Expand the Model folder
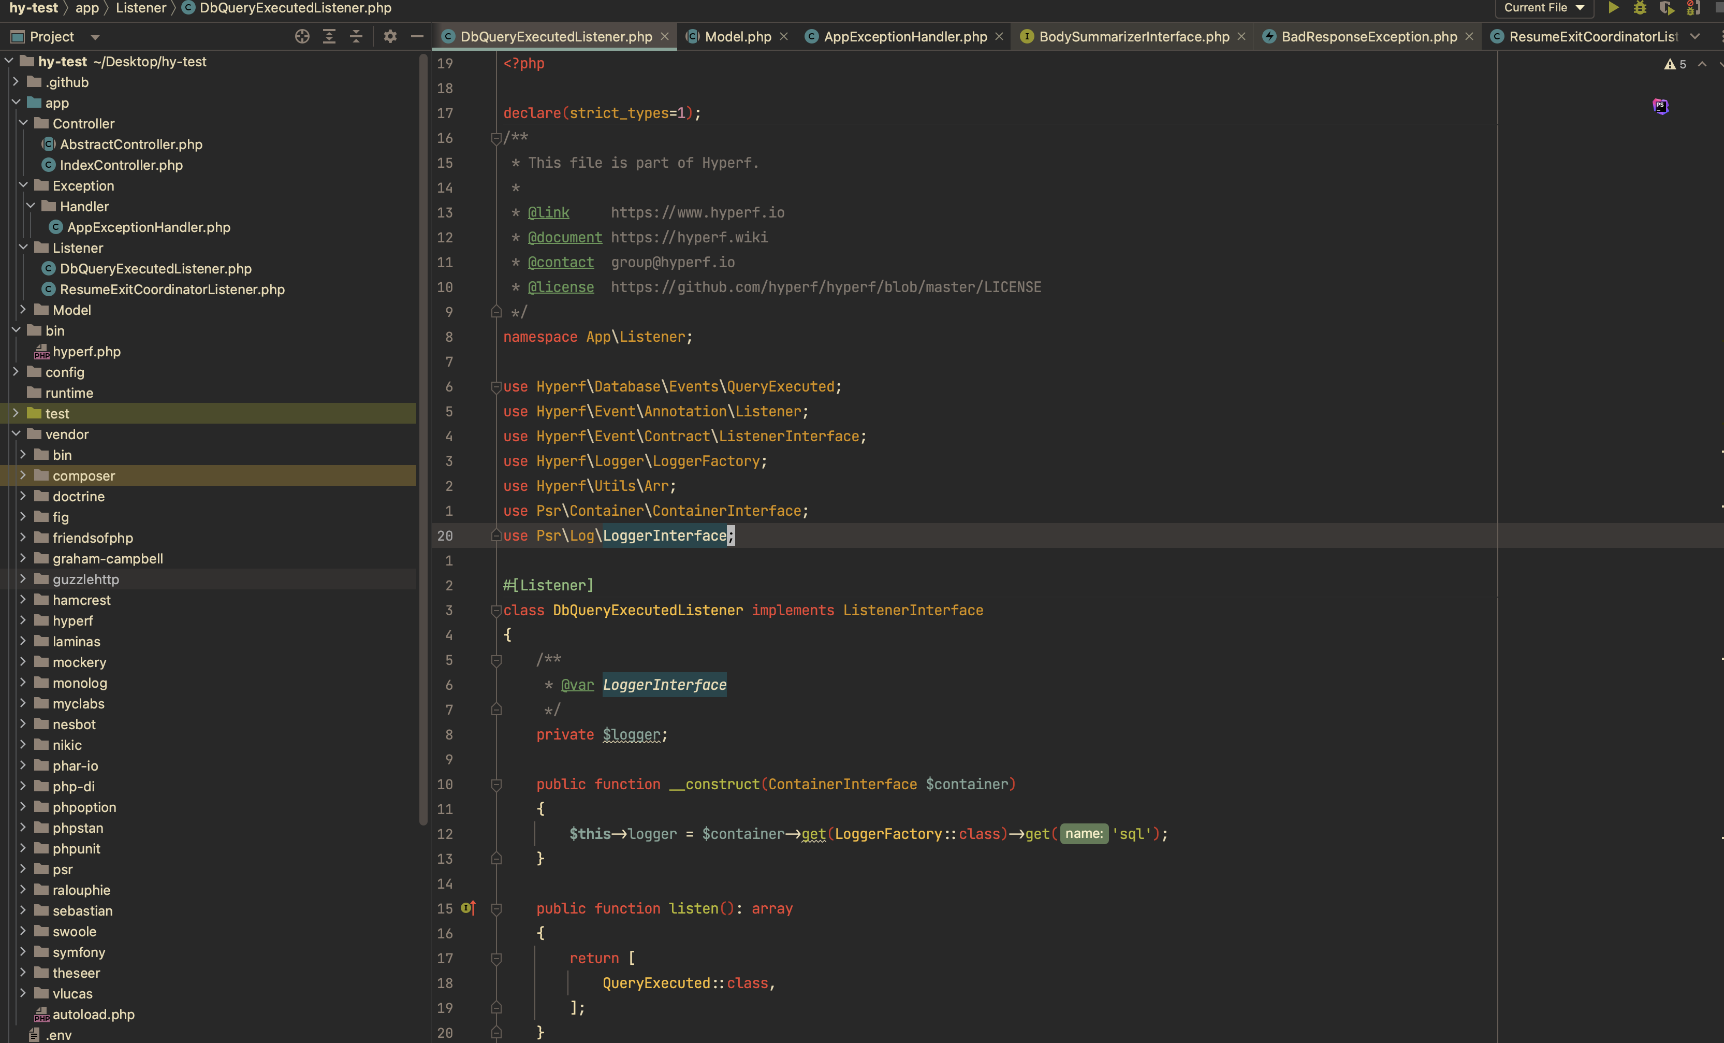The image size is (1724, 1043). point(23,309)
